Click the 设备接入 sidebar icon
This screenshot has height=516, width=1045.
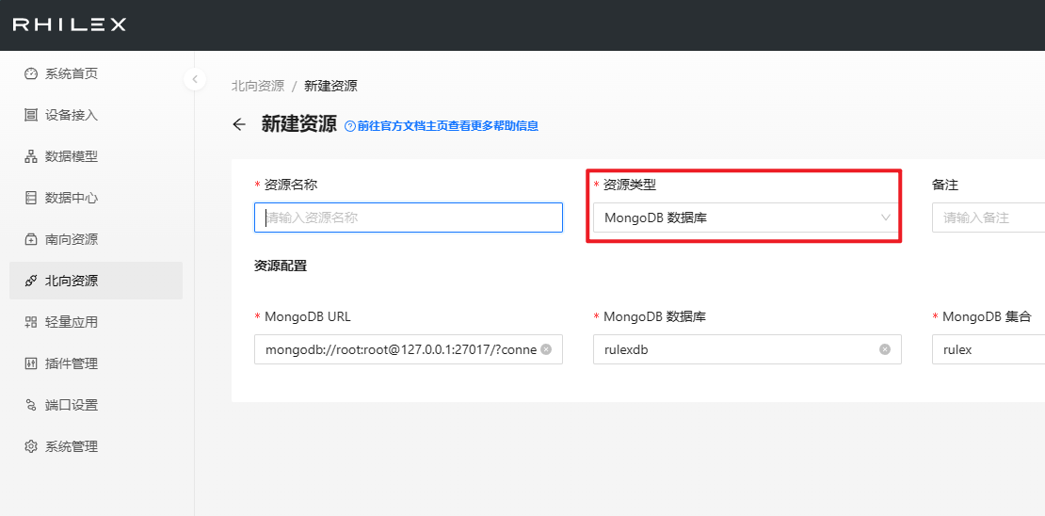[31, 115]
